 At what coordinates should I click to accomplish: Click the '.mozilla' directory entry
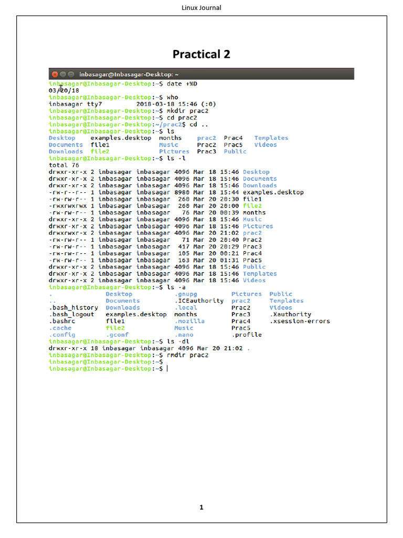coord(189,322)
